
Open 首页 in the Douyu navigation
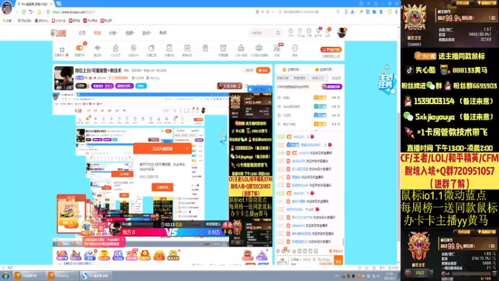click(x=82, y=33)
